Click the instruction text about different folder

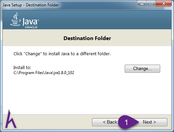(62, 54)
